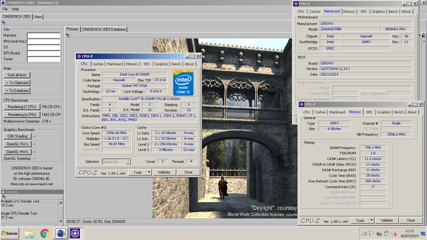
Task: Click the GFX-Board input field
Action: pyautogui.click(x=44, y=53)
